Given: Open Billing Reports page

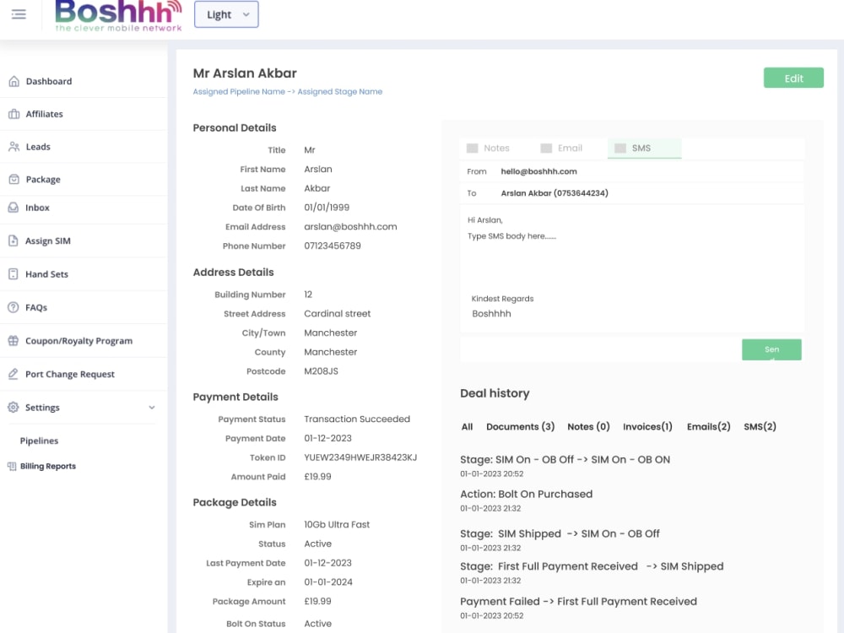Looking at the screenshot, I should coord(48,466).
